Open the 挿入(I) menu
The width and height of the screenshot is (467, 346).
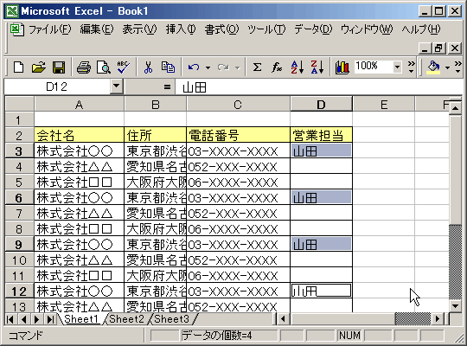[181, 29]
